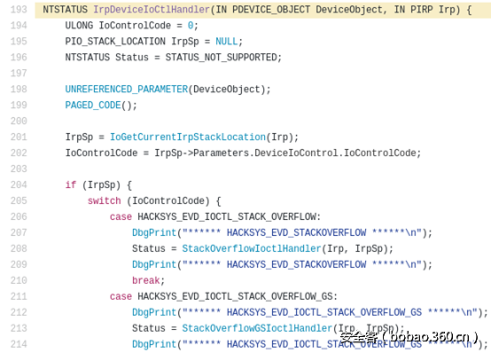Click STATUS_NOT_SUPPORTED constant
Viewport: 491px width, 353px height.
click(221, 58)
